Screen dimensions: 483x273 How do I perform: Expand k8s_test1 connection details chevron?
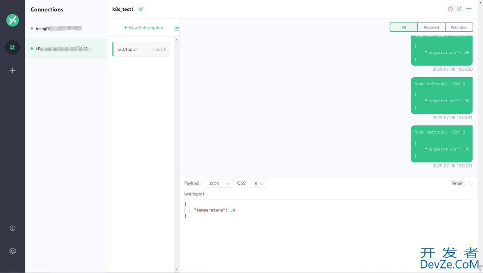click(141, 9)
